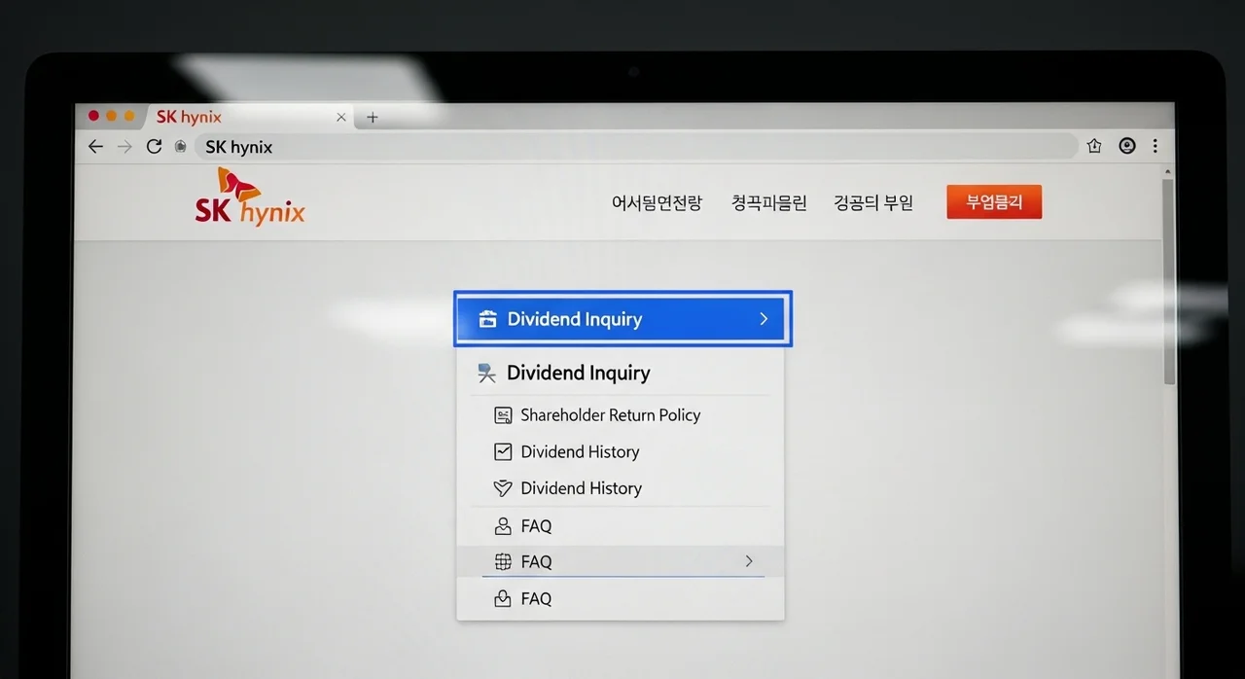Click the 청곡피믐린 navigation link
Image resolution: width=1245 pixels, height=679 pixels.
pos(768,203)
